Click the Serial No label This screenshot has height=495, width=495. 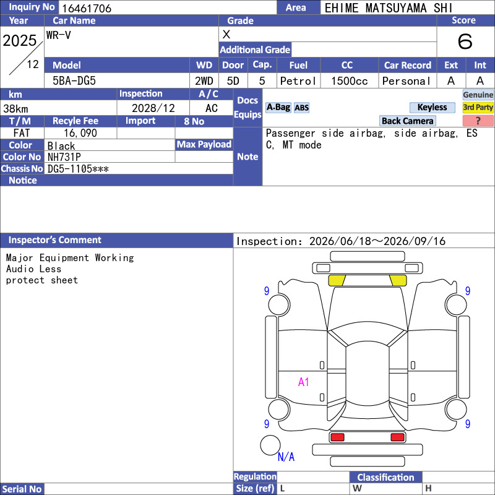coord(22,489)
